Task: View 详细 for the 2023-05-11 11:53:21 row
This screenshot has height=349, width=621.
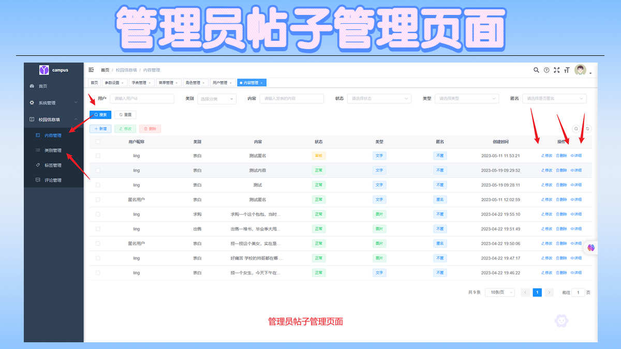Action: pyautogui.click(x=576, y=156)
